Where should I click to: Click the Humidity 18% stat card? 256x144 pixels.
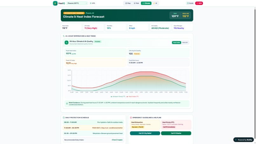click(116, 27)
